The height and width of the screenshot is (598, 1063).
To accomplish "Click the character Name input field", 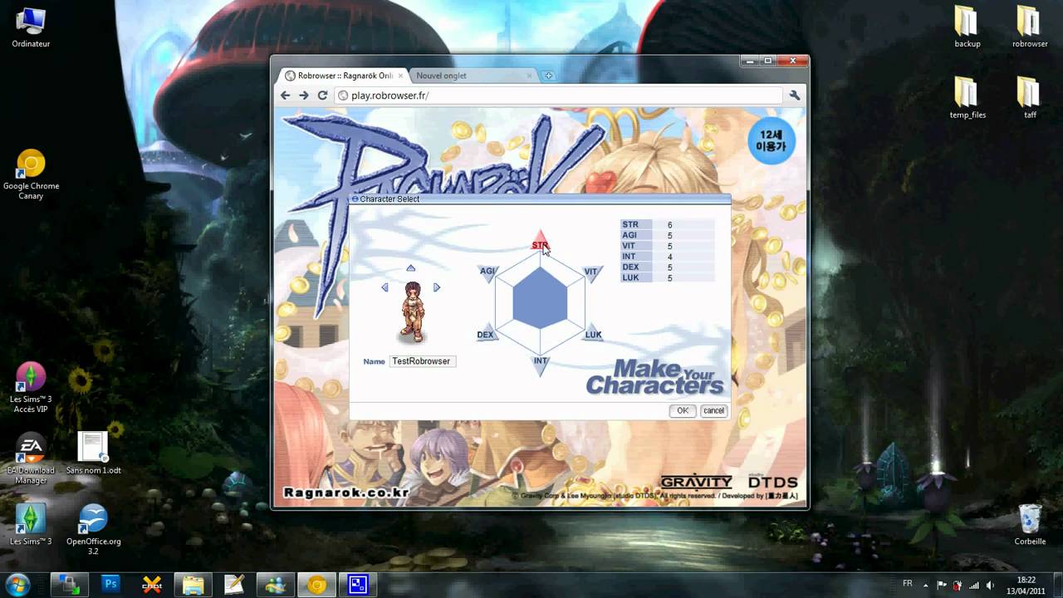I will pos(422,361).
